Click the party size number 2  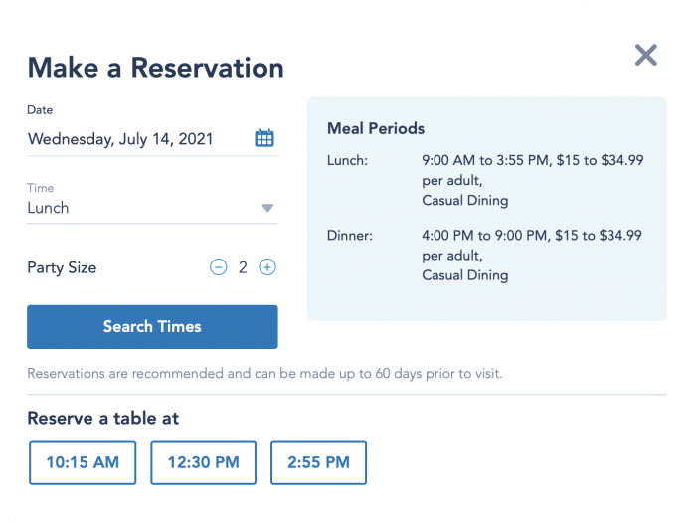243,267
